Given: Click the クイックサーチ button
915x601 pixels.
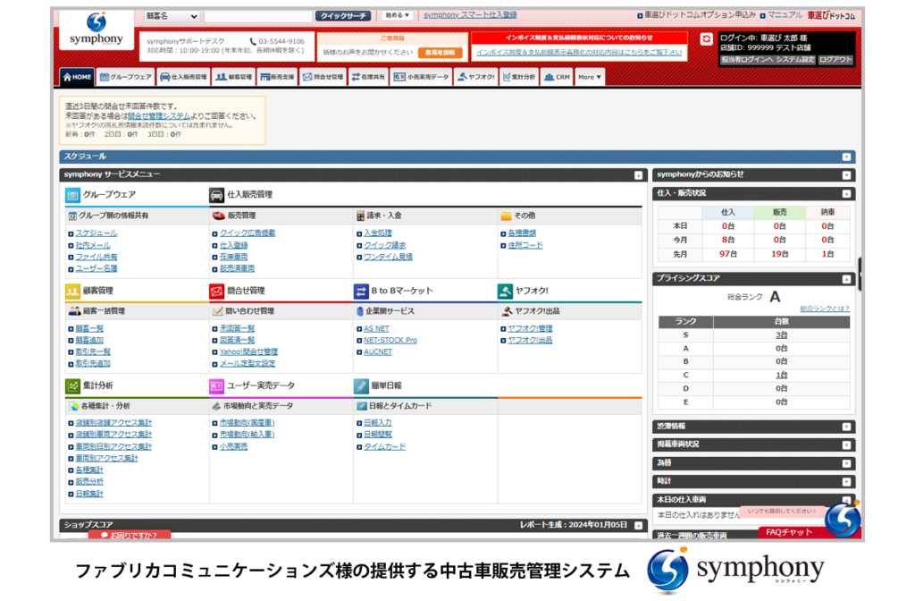Looking at the screenshot, I should (x=343, y=16).
